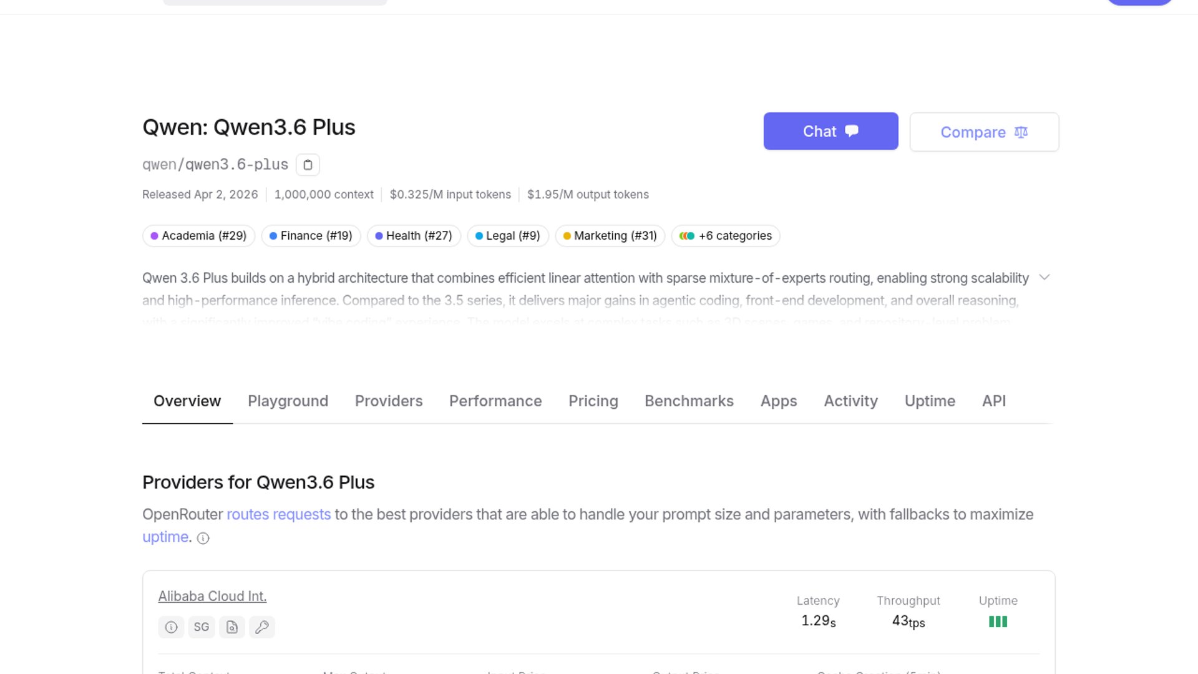The height and width of the screenshot is (674, 1198).
Task: Show the +6 categories list
Action: [726, 236]
